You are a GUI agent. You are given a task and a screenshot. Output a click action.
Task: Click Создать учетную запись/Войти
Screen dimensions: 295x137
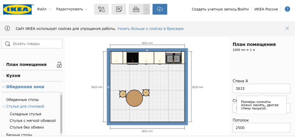click(220, 9)
